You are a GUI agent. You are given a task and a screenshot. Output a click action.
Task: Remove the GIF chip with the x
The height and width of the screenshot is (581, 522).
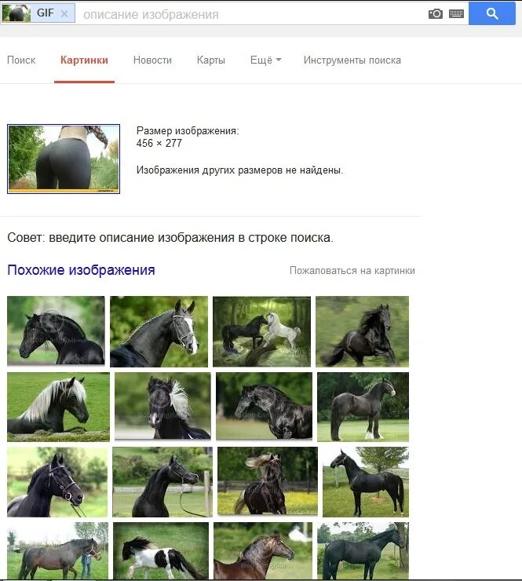[64, 13]
